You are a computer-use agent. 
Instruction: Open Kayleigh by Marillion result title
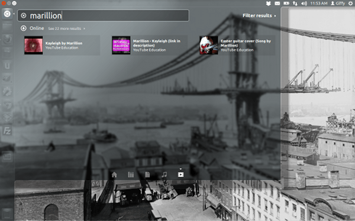[x=64, y=43]
